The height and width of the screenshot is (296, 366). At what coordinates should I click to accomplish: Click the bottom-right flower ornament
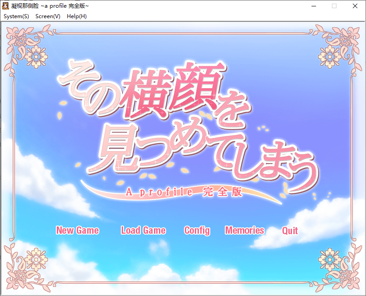point(330,259)
